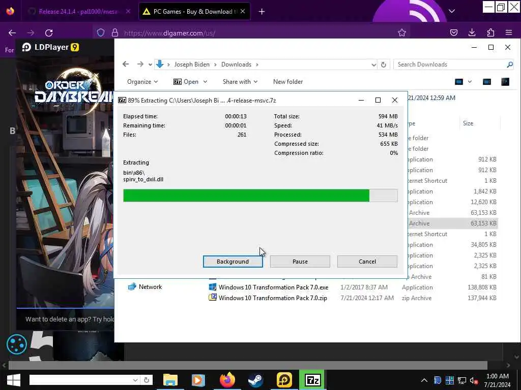This screenshot has width=521, height=390.
Task: Open the Organize menu
Action: pyautogui.click(x=142, y=82)
